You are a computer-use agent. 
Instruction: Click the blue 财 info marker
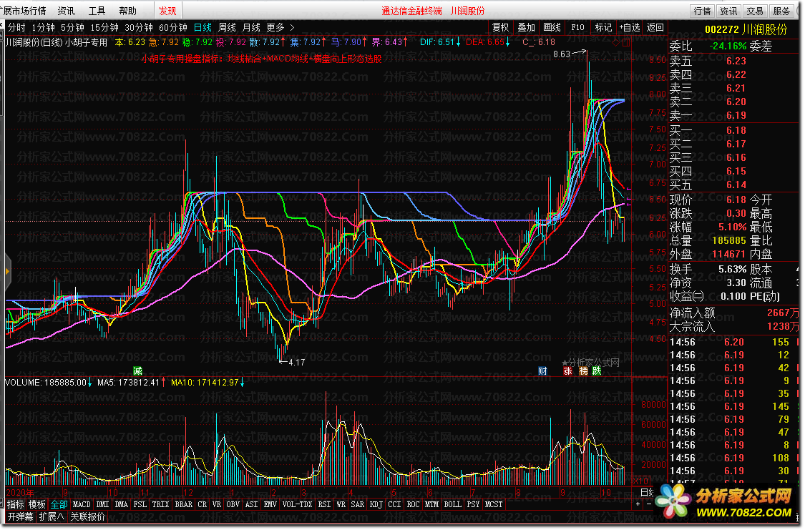tap(542, 371)
